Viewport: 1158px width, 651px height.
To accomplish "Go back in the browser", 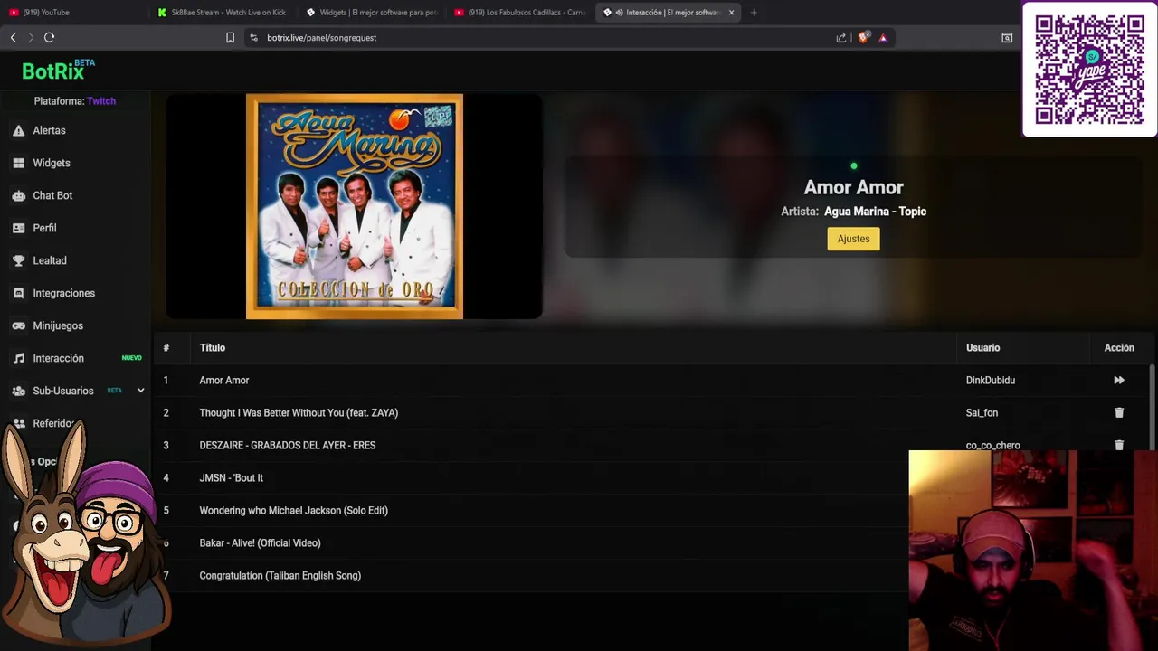I will click(13, 37).
